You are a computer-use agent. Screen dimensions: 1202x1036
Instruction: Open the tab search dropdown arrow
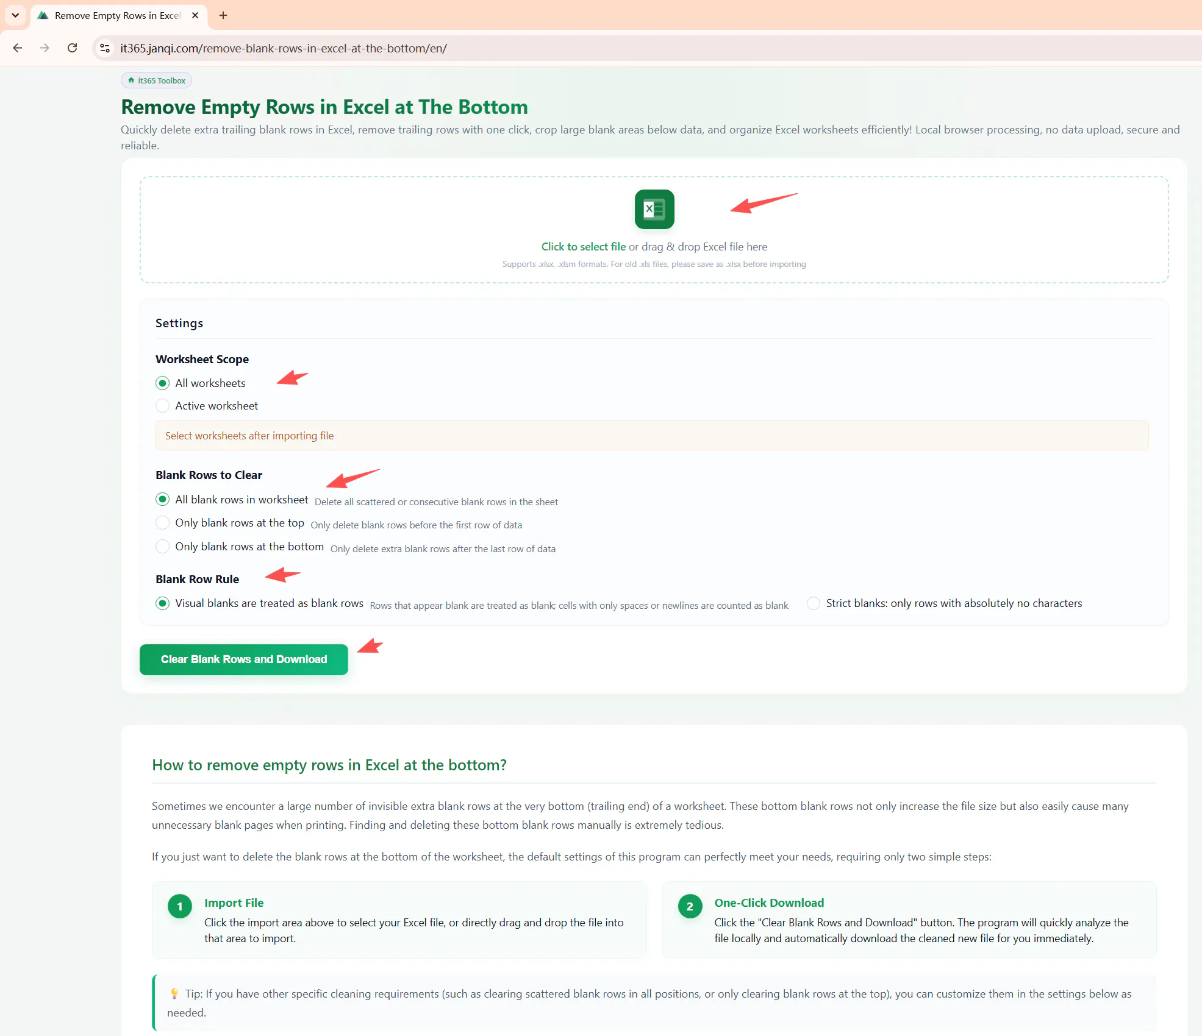click(x=15, y=15)
